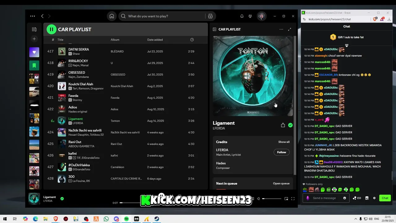This screenshot has width=396, height=223.
Task: Toggle the saved checkmark in the bottom player bar
Action: pos(62,199)
